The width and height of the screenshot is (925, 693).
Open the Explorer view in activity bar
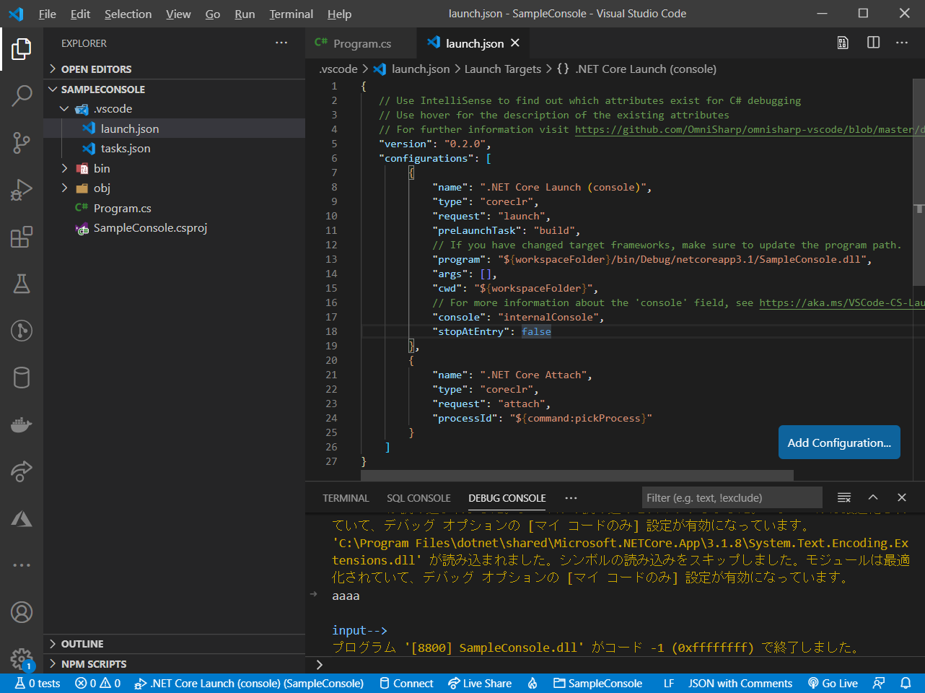[22, 49]
